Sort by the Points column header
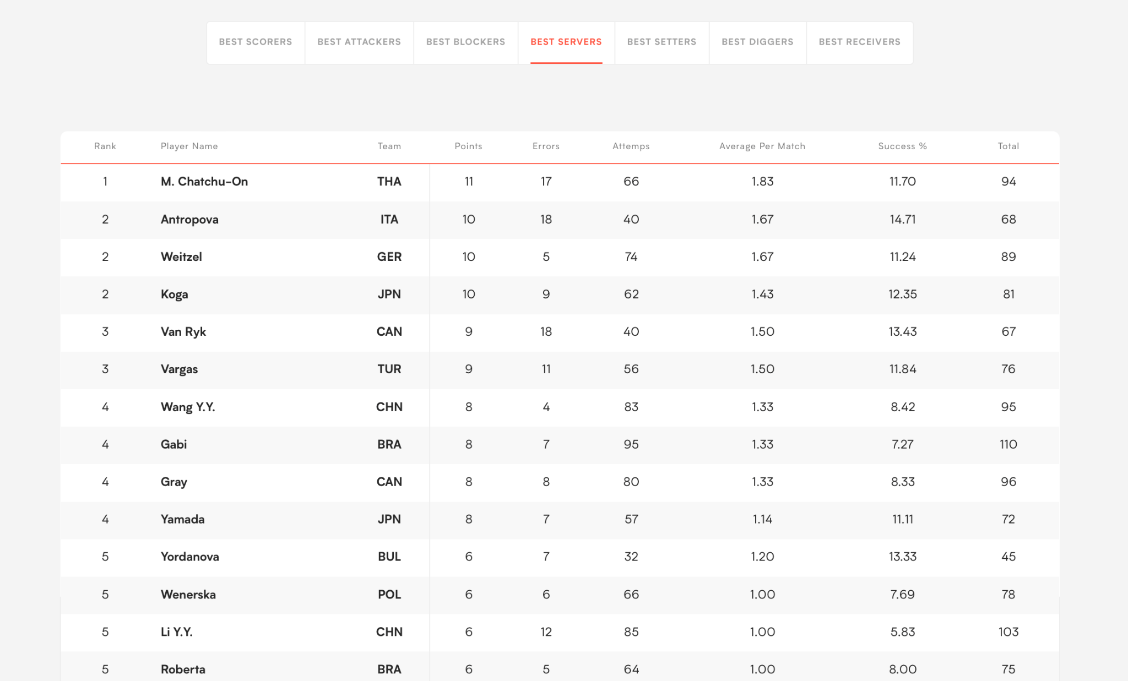This screenshot has height=681, width=1128. 468,146
